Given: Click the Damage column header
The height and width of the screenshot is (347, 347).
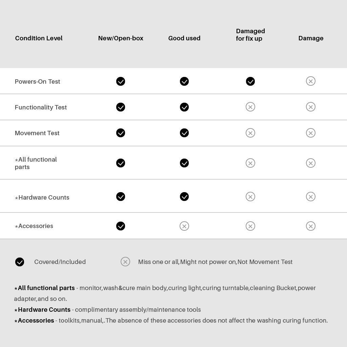Looking at the screenshot, I should (x=311, y=38).
